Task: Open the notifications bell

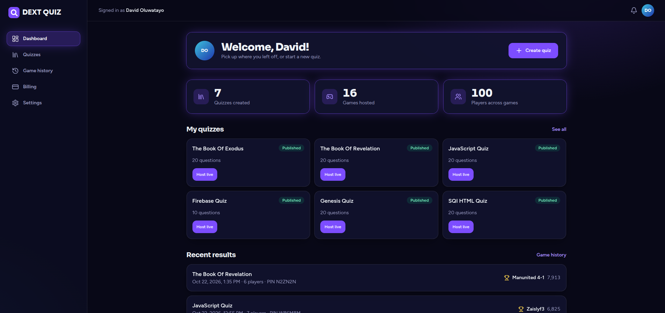Action: pos(634,10)
